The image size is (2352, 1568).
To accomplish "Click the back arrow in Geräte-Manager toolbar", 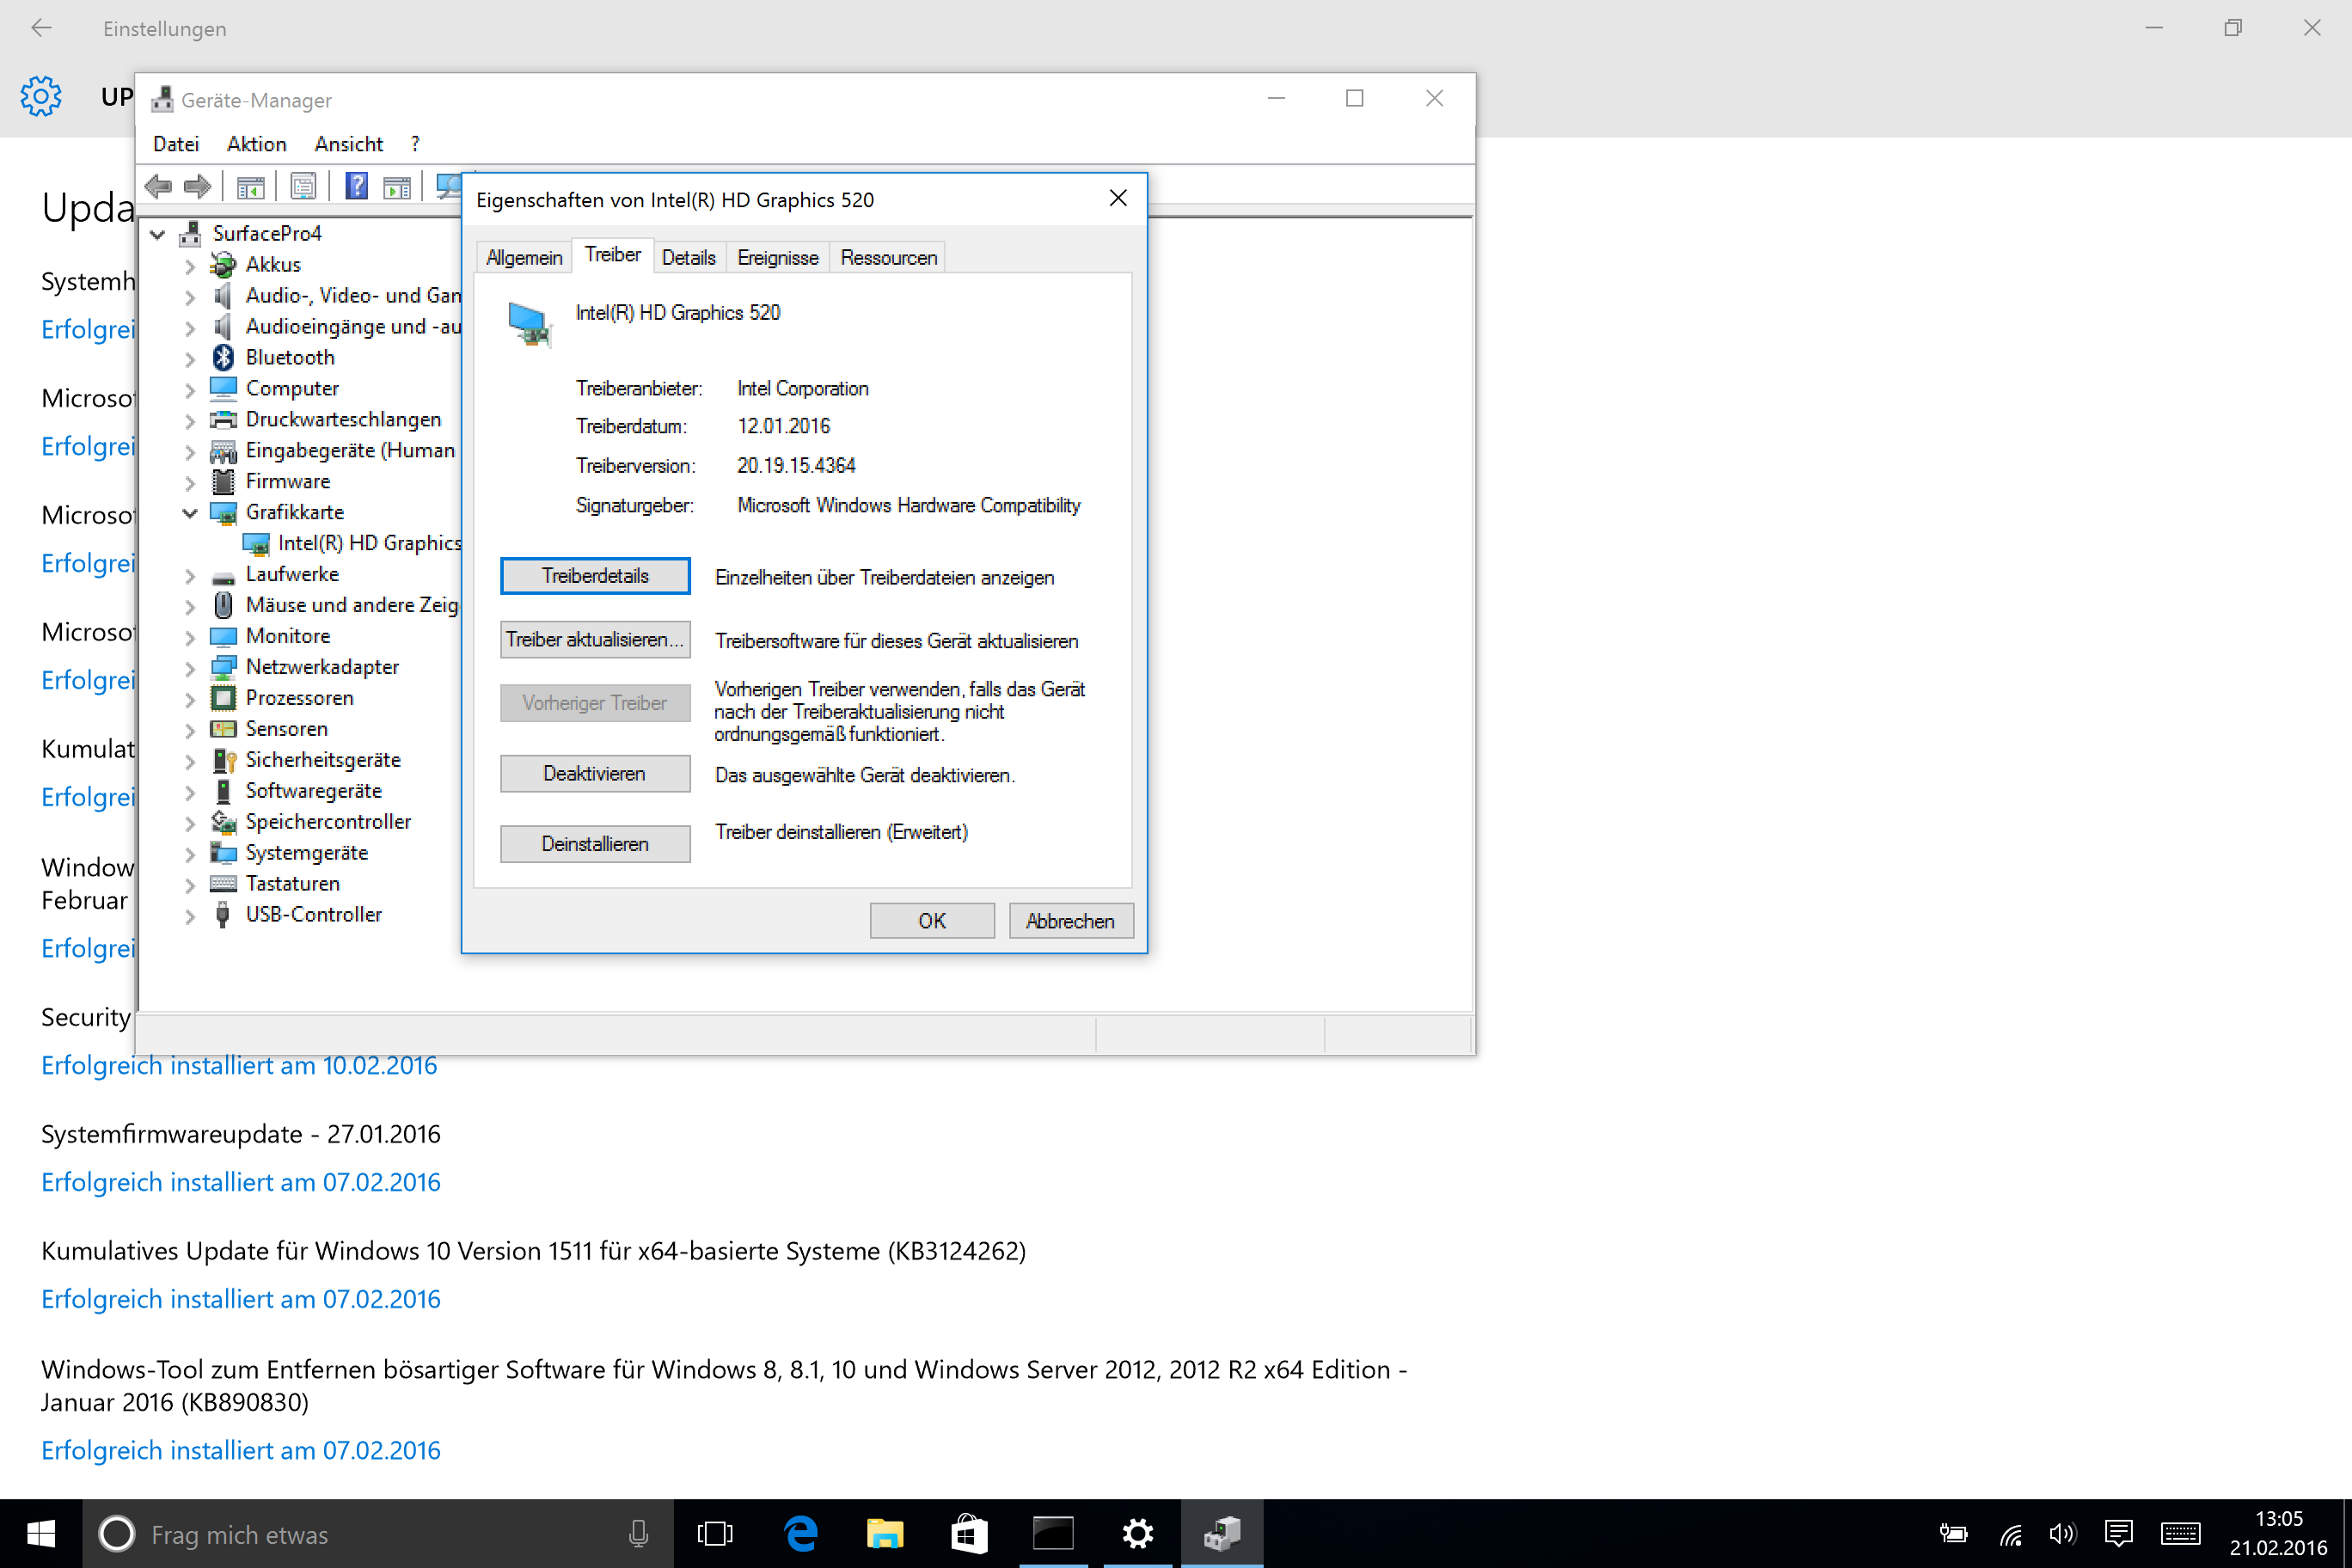I will click(x=158, y=186).
